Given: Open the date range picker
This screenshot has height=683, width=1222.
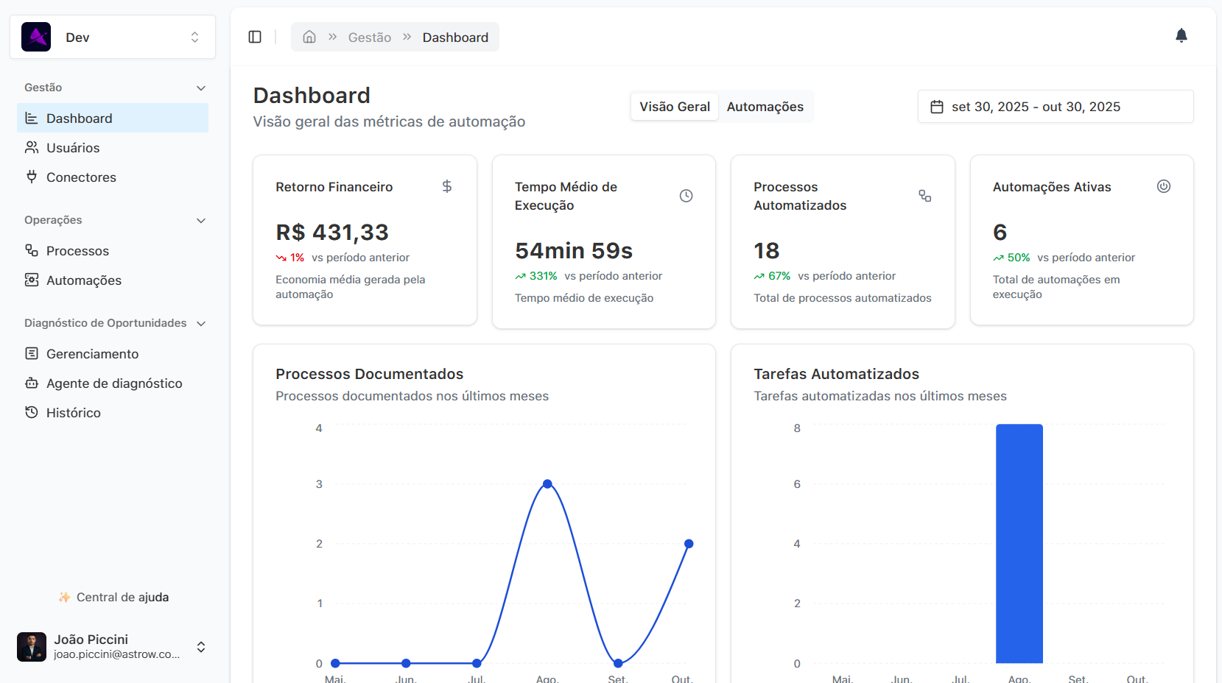Looking at the screenshot, I should click(x=1055, y=106).
